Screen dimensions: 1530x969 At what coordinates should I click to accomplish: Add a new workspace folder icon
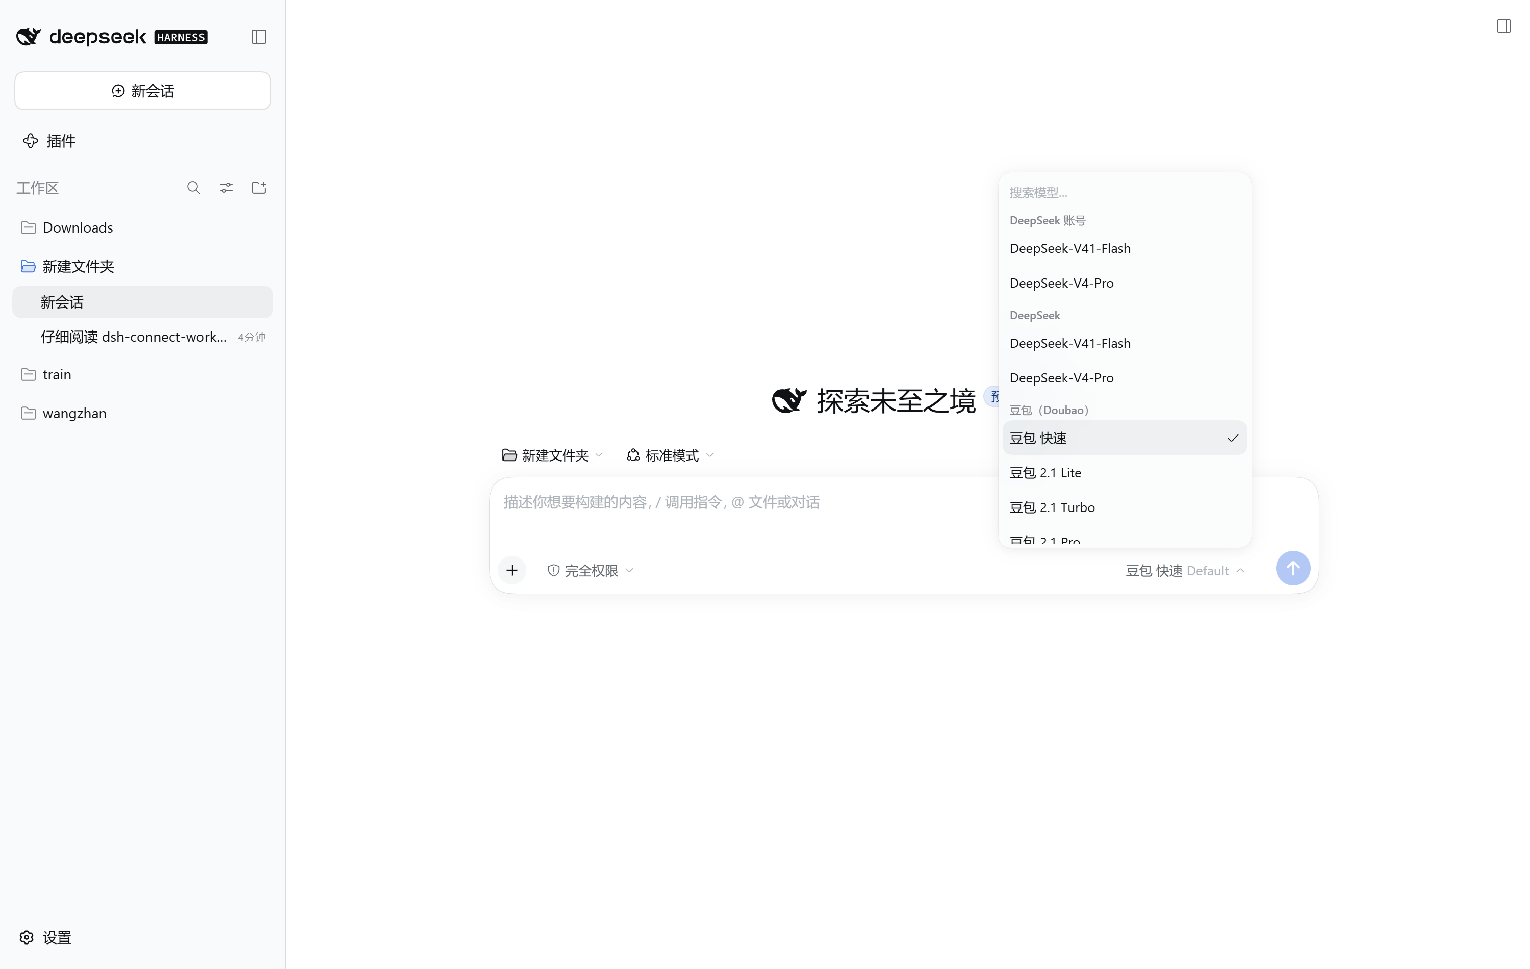[259, 188]
